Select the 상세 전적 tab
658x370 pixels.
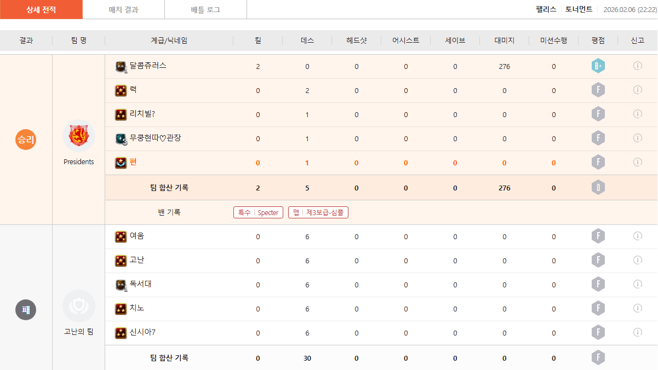click(41, 10)
